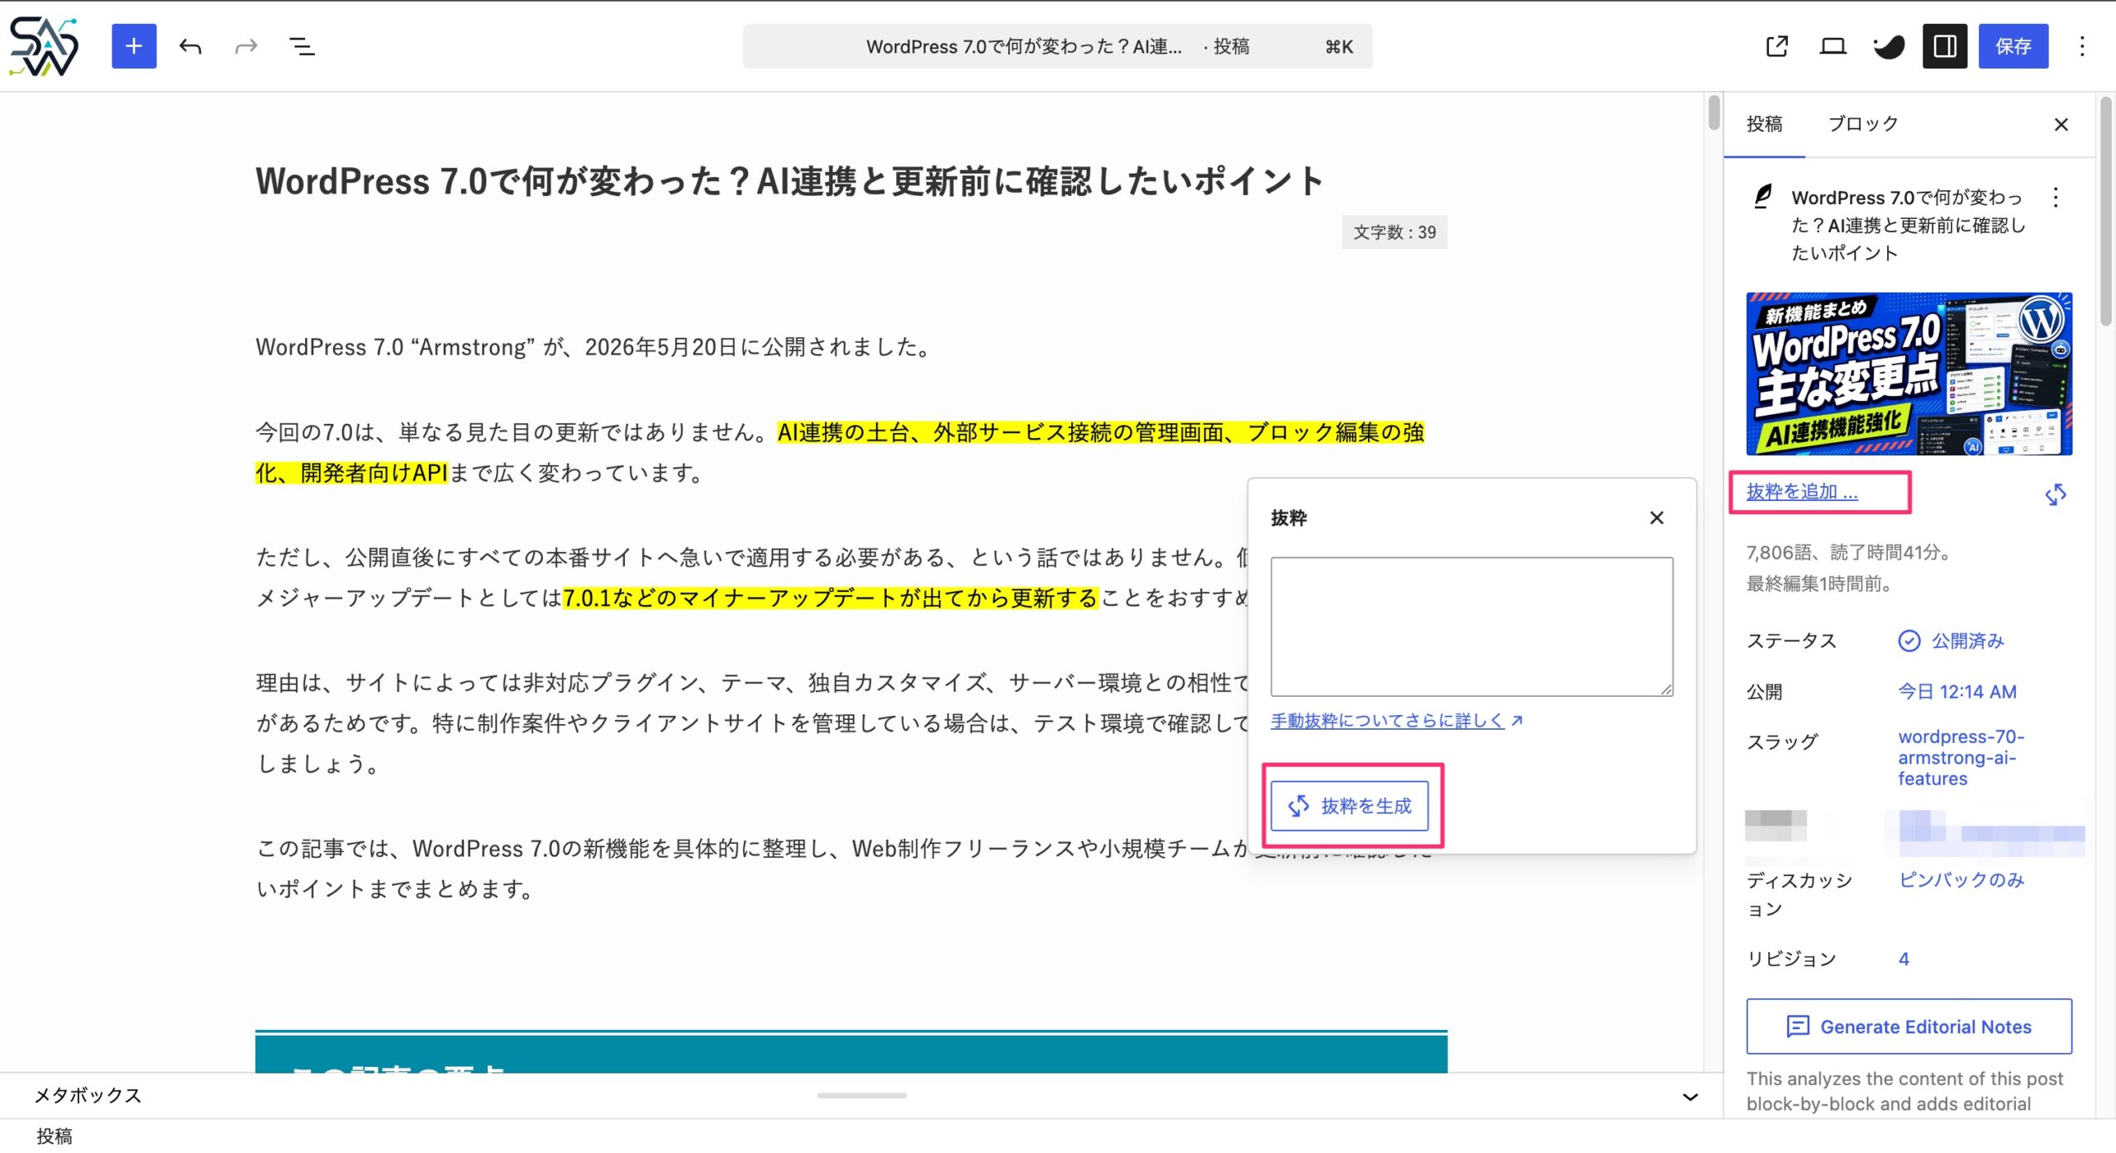Click the 抜粋を追加 link
Image resolution: width=2116 pixels, height=1153 pixels.
tap(1802, 492)
